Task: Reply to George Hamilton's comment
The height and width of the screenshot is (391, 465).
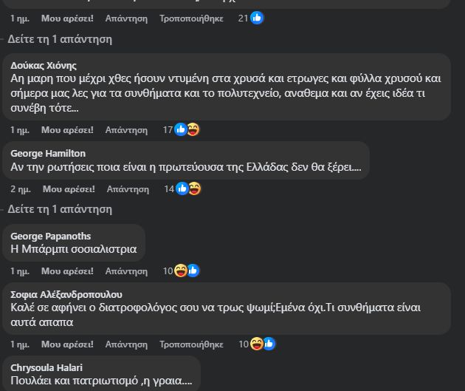Action: (128, 188)
